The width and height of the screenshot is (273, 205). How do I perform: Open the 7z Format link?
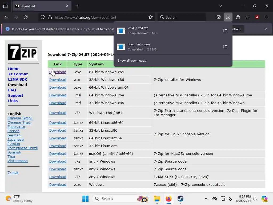(18, 74)
